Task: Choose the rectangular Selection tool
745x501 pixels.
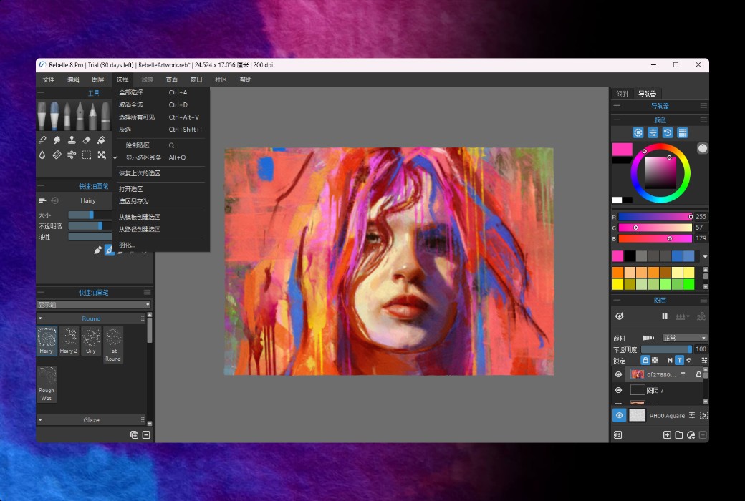Action: coord(87,155)
